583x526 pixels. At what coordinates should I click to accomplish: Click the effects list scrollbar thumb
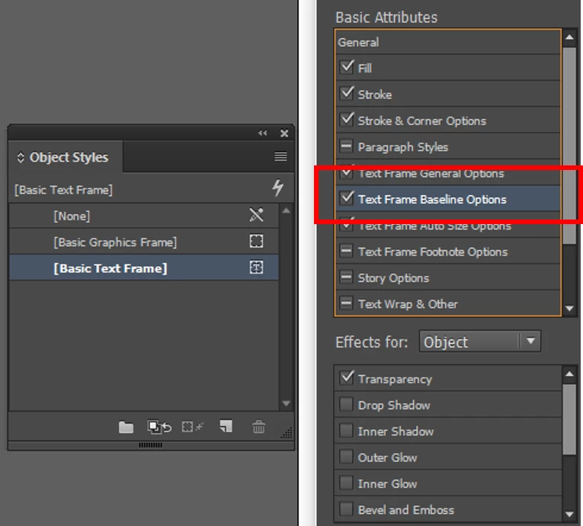pyautogui.click(x=569, y=419)
